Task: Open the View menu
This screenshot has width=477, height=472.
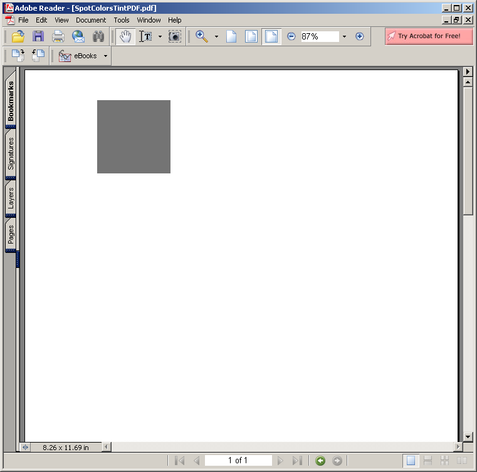Action: pyautogui.click(x=61, y=20)
